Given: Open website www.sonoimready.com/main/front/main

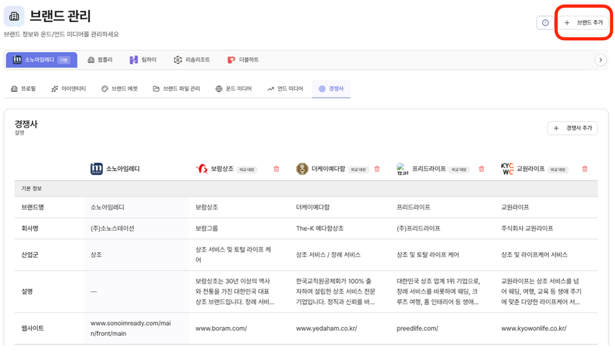Looking at the screenshot, I should 130,329.
